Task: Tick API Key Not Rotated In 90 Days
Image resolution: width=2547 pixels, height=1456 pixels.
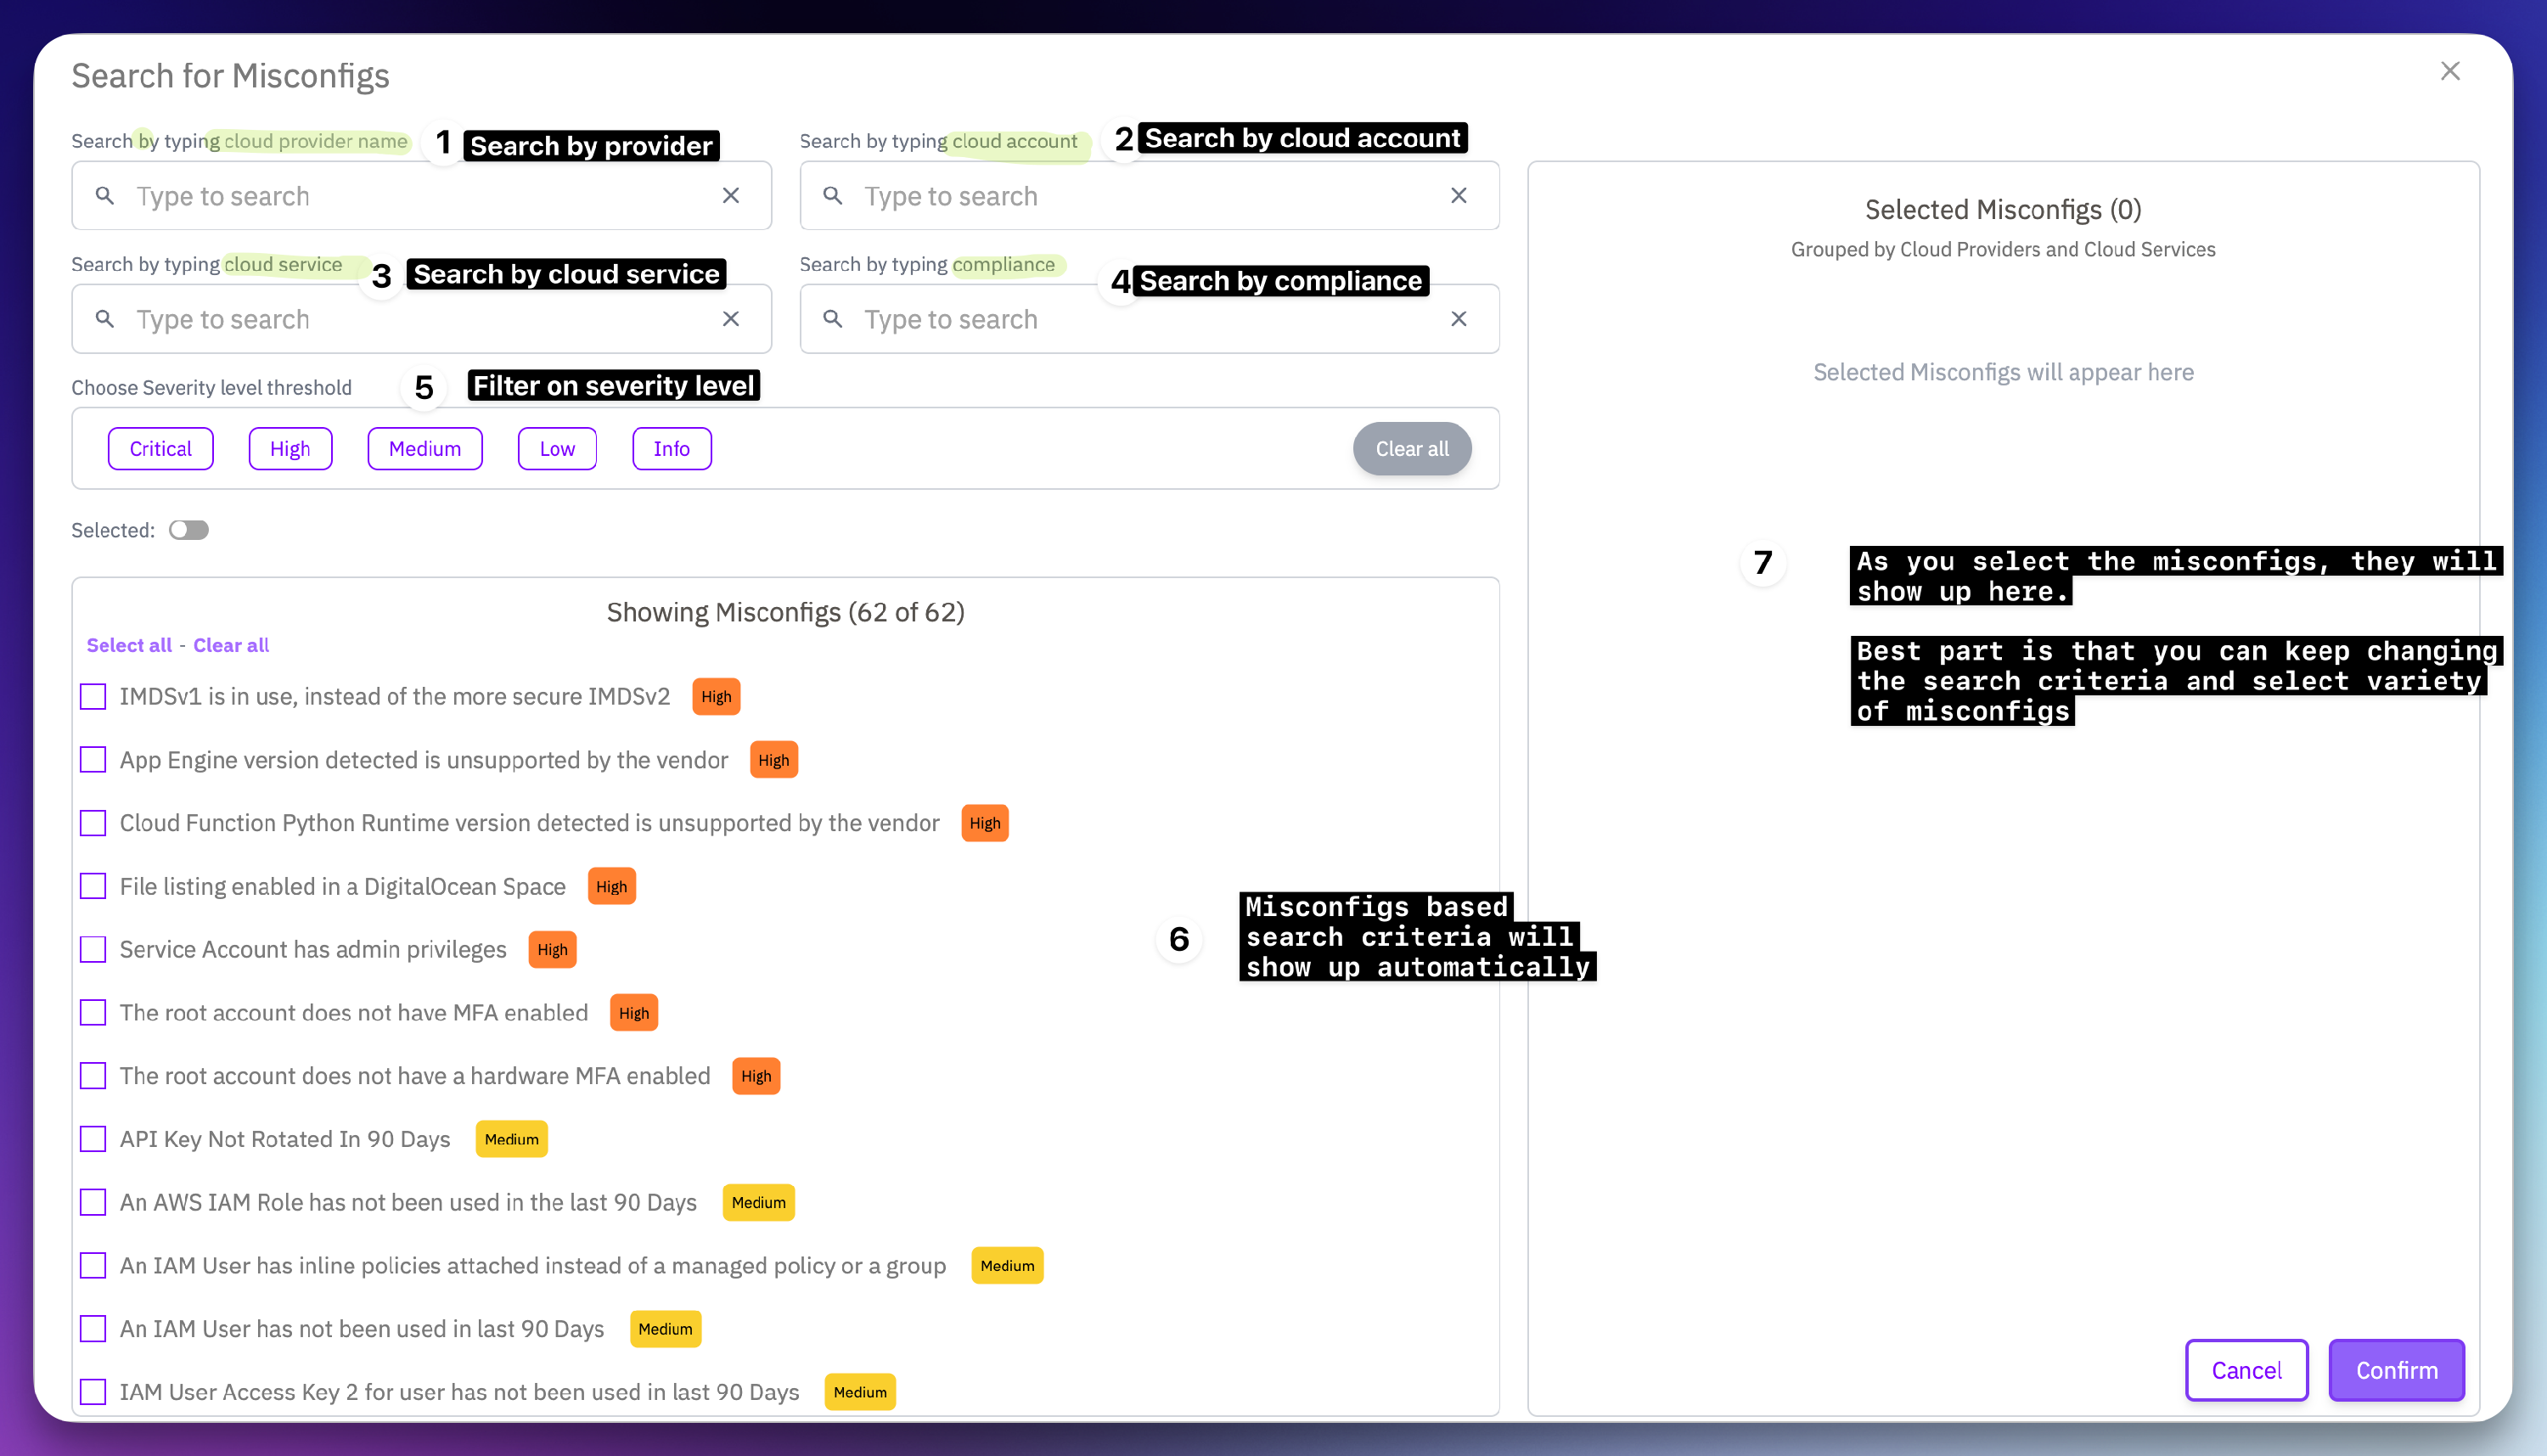Action: click(x=93, y=1139)
